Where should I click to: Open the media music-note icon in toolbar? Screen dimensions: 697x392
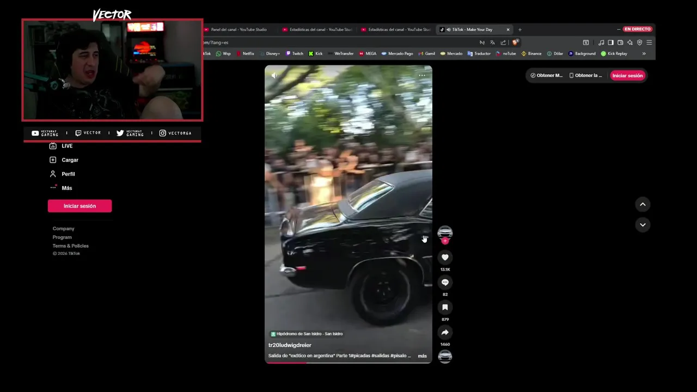click(x=601, y=42)
